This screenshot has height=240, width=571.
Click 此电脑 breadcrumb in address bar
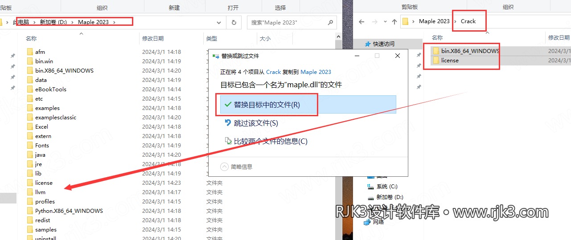[22, 22]
